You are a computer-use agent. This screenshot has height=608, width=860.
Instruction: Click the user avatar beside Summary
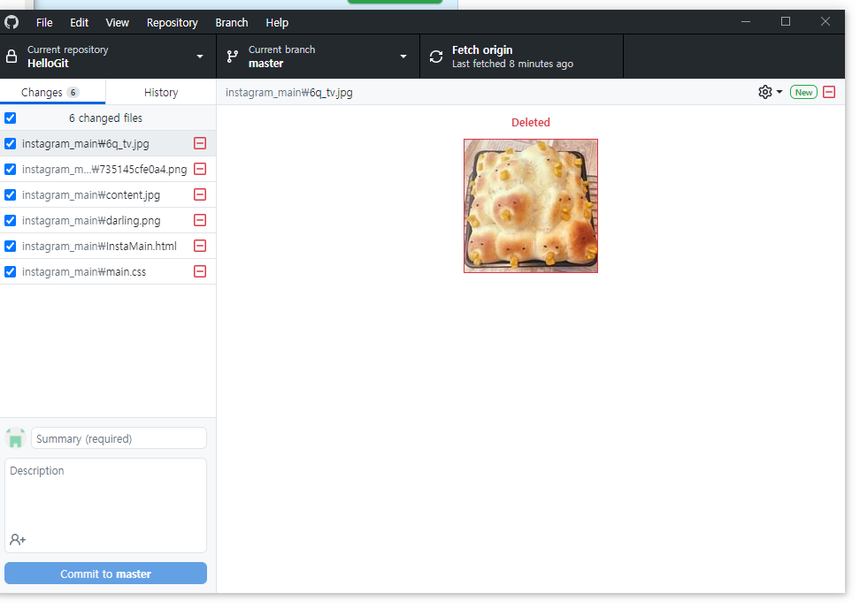(x=15, y=438)
